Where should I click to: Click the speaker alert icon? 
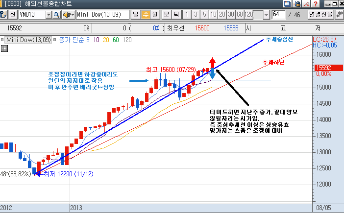click(66, 14)
